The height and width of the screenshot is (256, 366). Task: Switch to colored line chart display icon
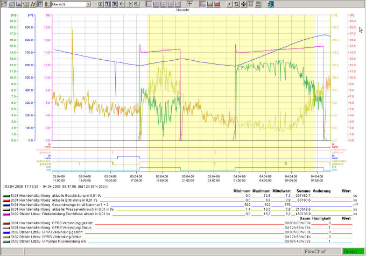(203, 4)
